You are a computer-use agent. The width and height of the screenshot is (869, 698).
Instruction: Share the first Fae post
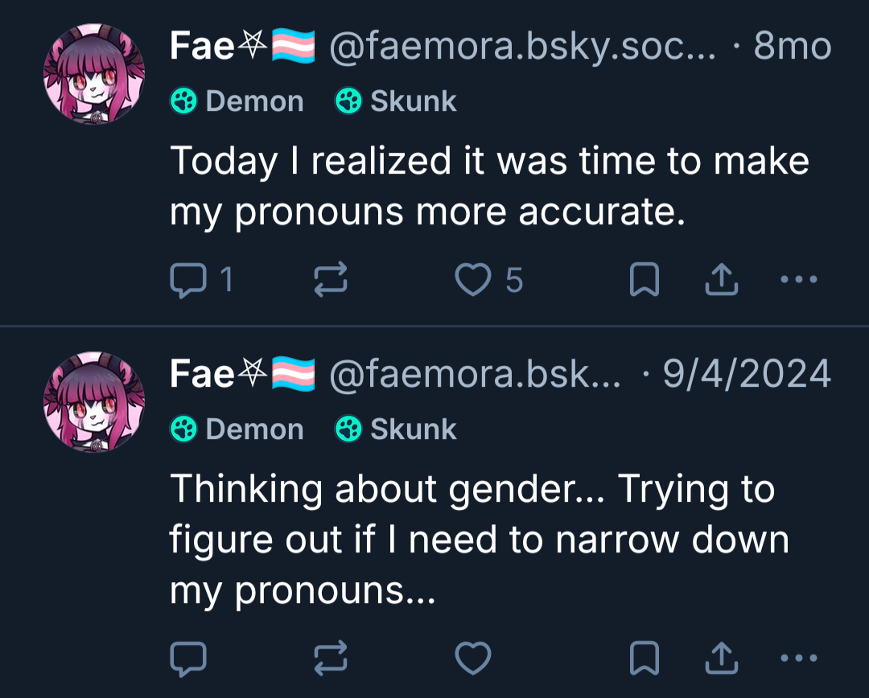coord(721,280)
